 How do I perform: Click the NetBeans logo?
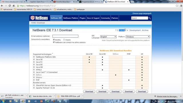tap(39, 18)
